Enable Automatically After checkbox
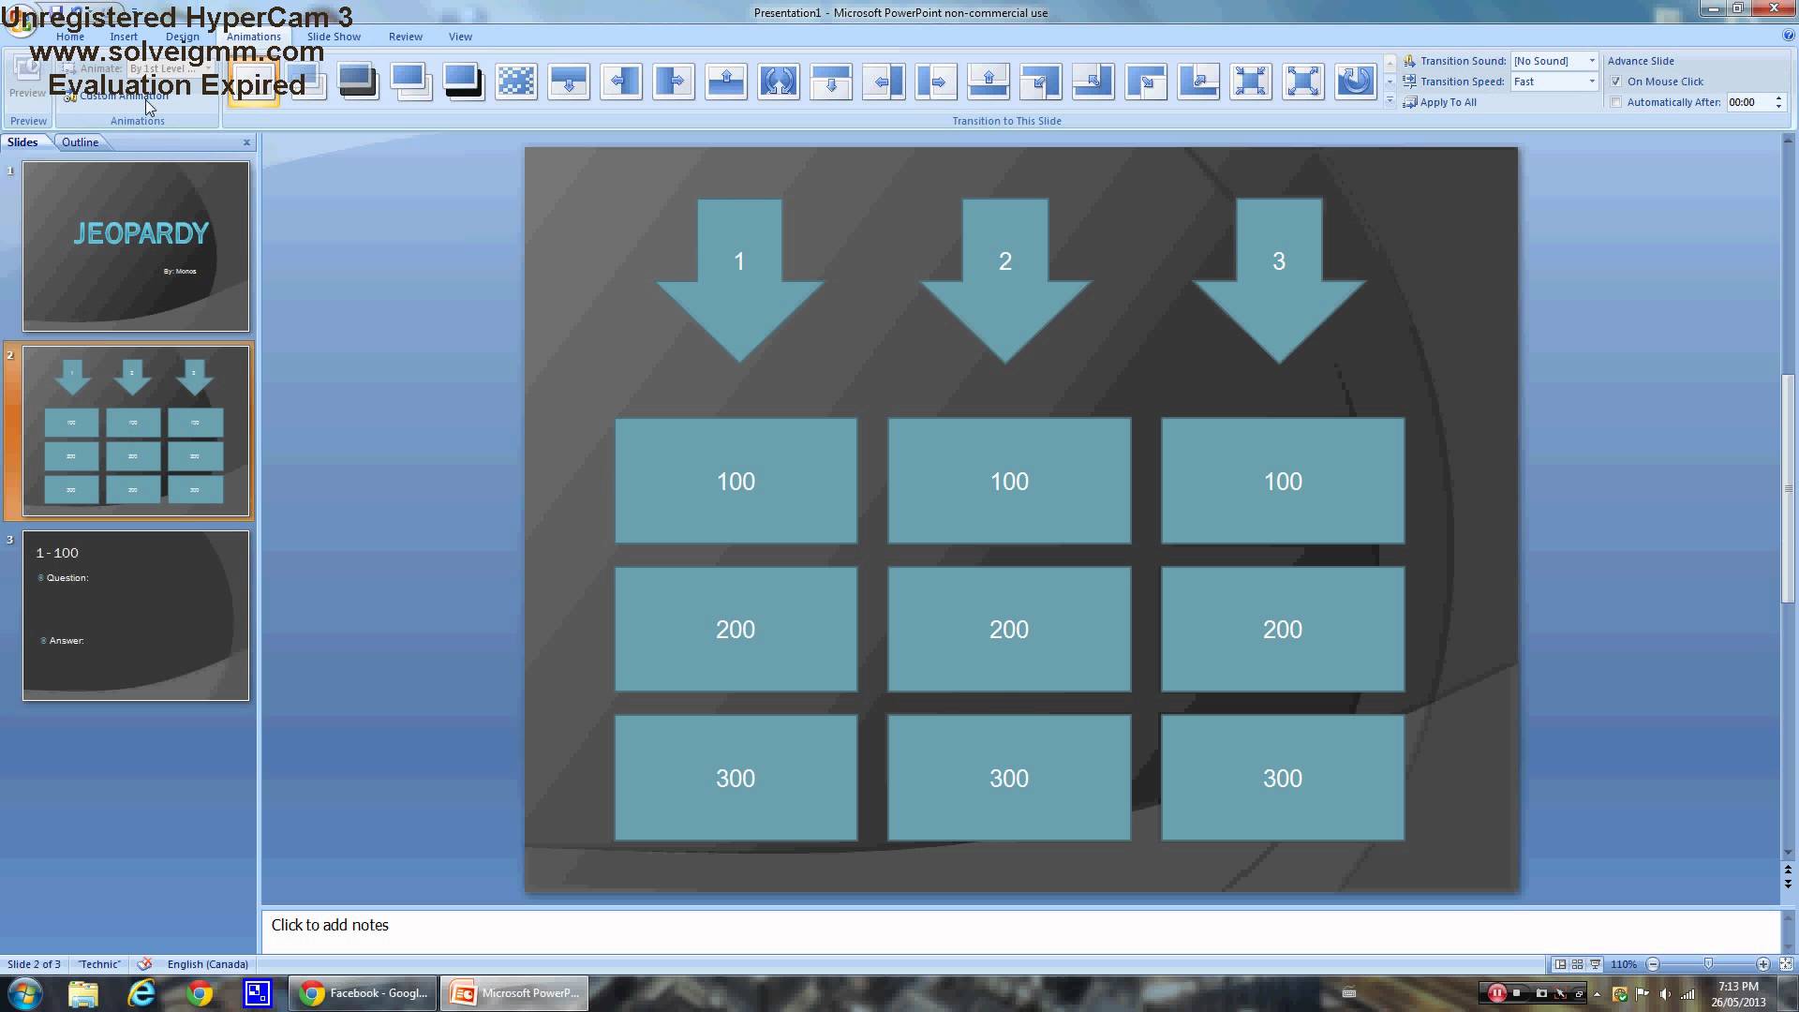Screen dimensions: 1799x1012 pyautogui.click(x=1615, y=102)
